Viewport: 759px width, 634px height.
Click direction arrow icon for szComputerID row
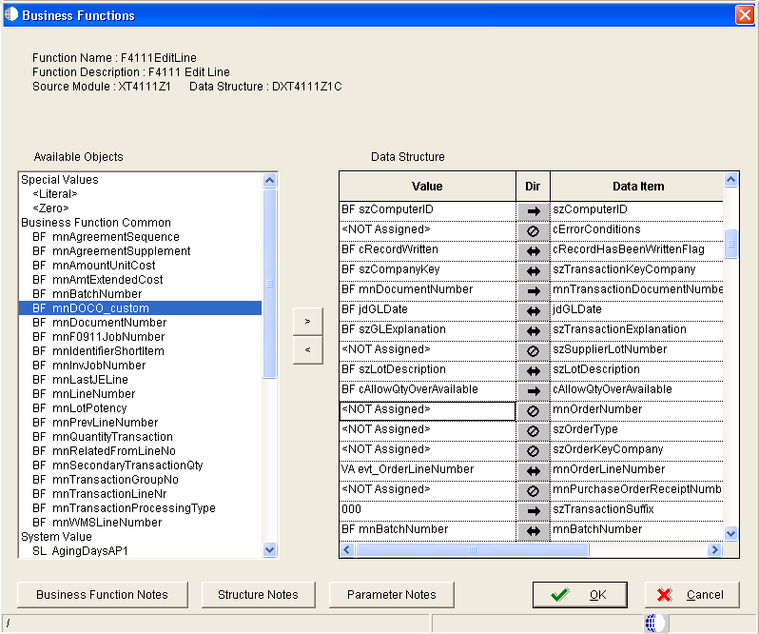click(x=533, y=211)
